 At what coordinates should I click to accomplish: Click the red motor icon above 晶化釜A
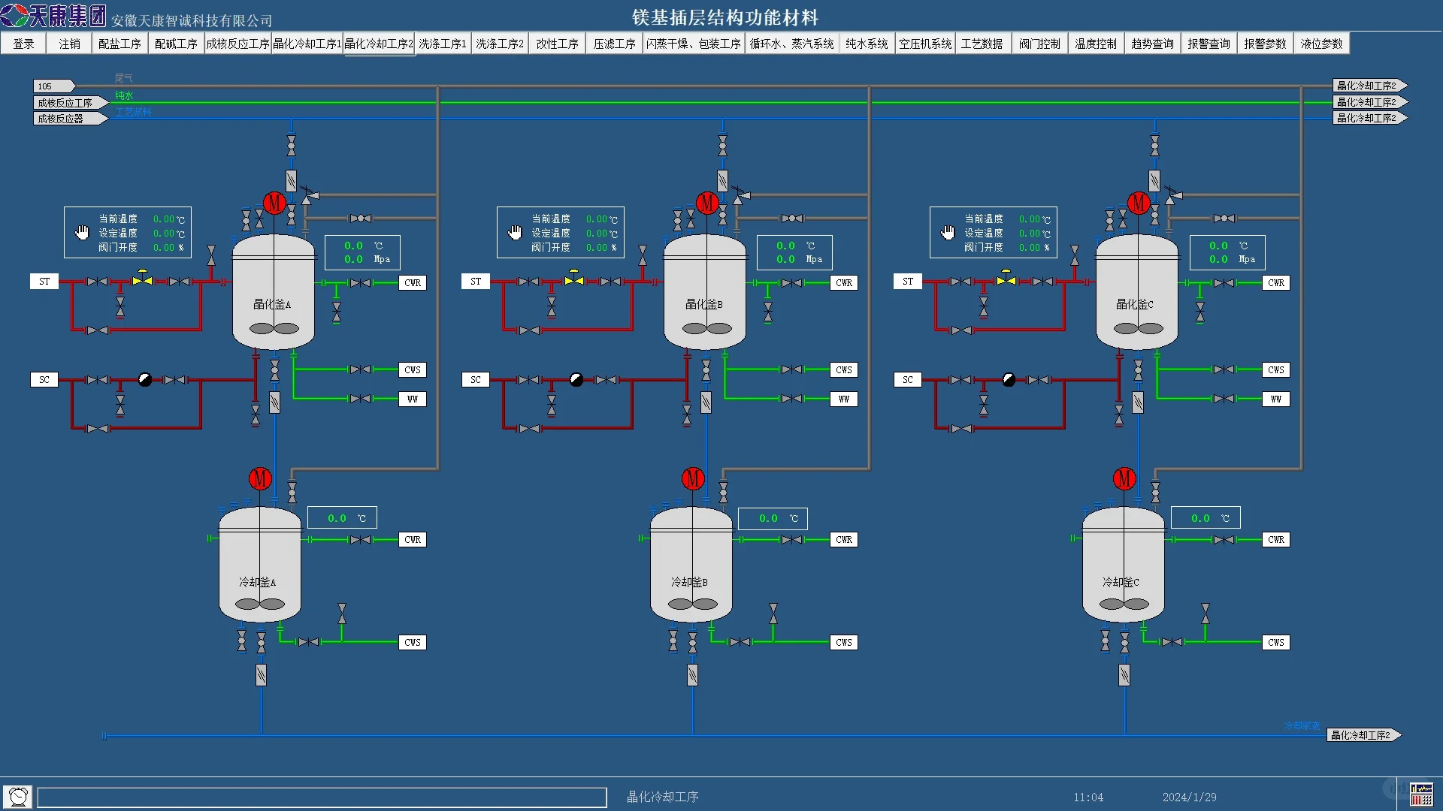click(x=274, y=203)
